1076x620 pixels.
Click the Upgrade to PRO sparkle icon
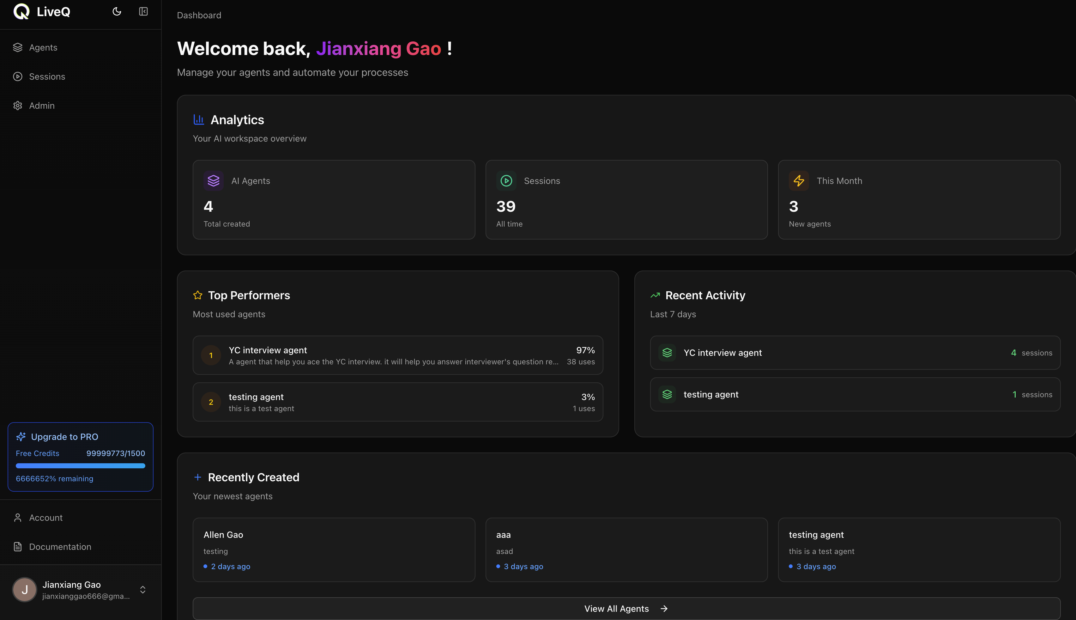click(21, 436)
